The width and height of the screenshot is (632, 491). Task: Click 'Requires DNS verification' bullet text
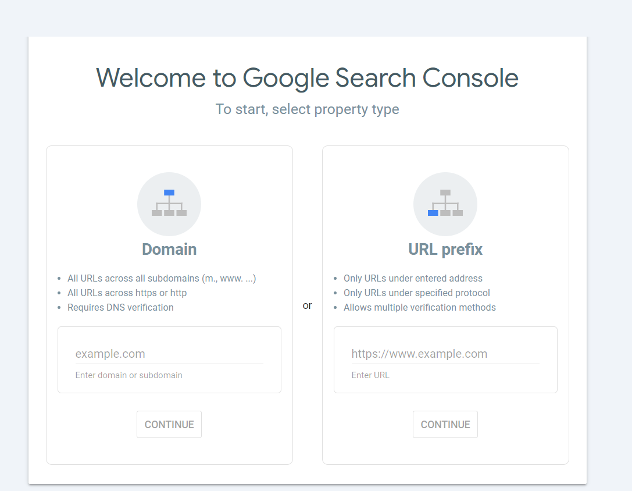coord(120,307)
